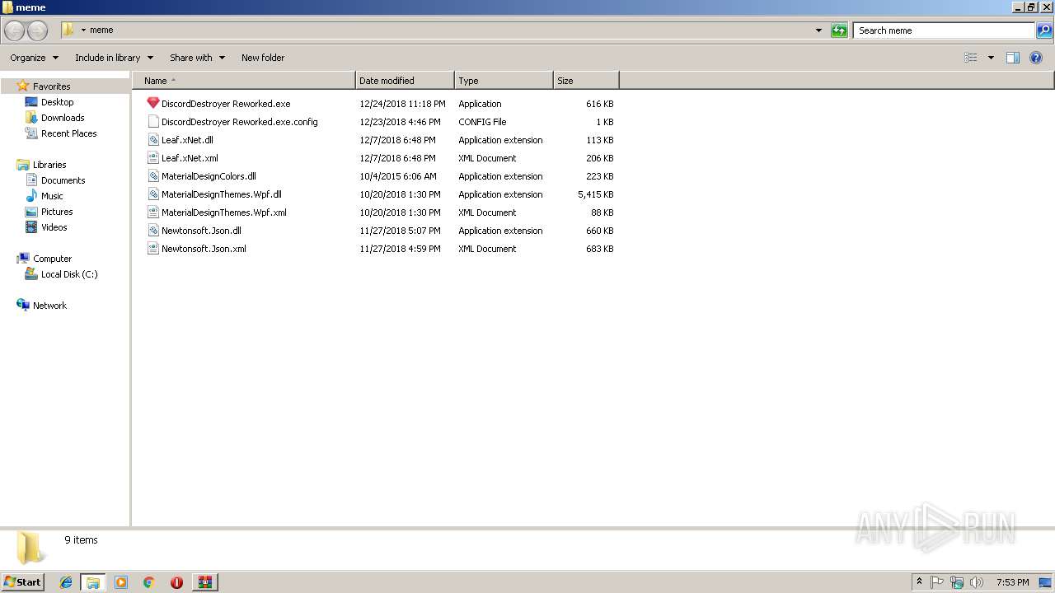The height and width of the screenshot is (593, 1055).
Task: Select the CONFIG File type cell
Action: 482,122
